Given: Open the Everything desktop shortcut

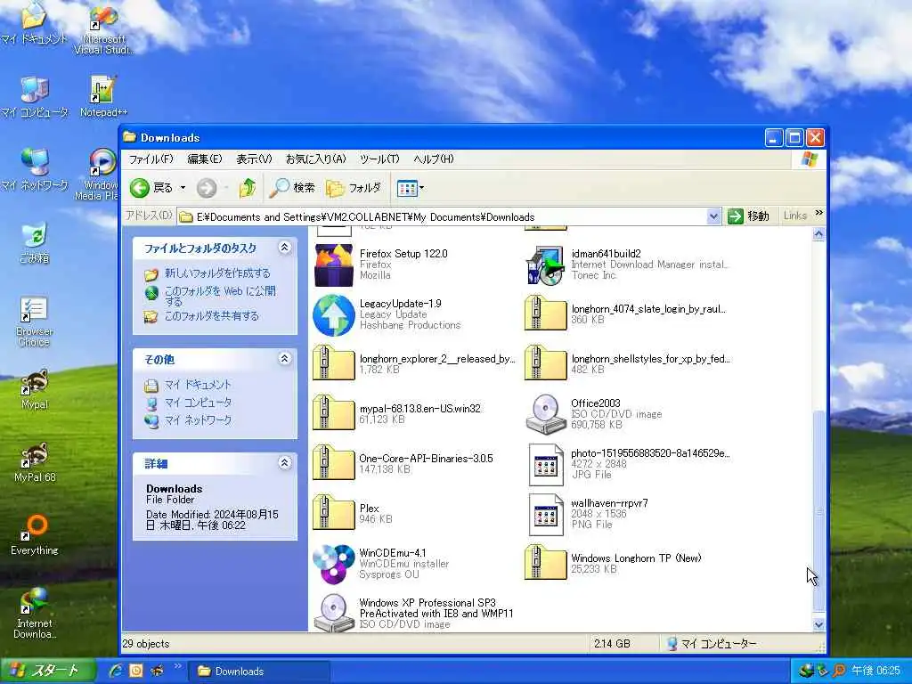Looking at the screenshot, I should click(35, 535).
